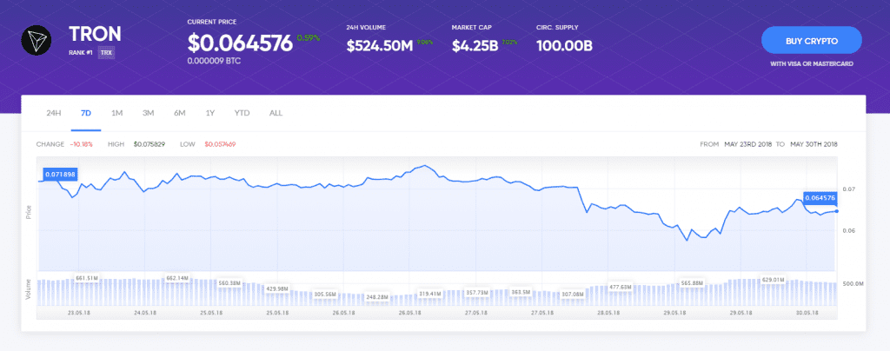The image size is (890, 351).
Task: Click the 23.05.18 date axis label
Action: 78,313
